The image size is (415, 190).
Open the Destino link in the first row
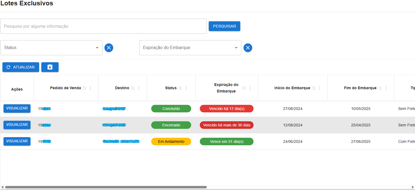point(114,108)
